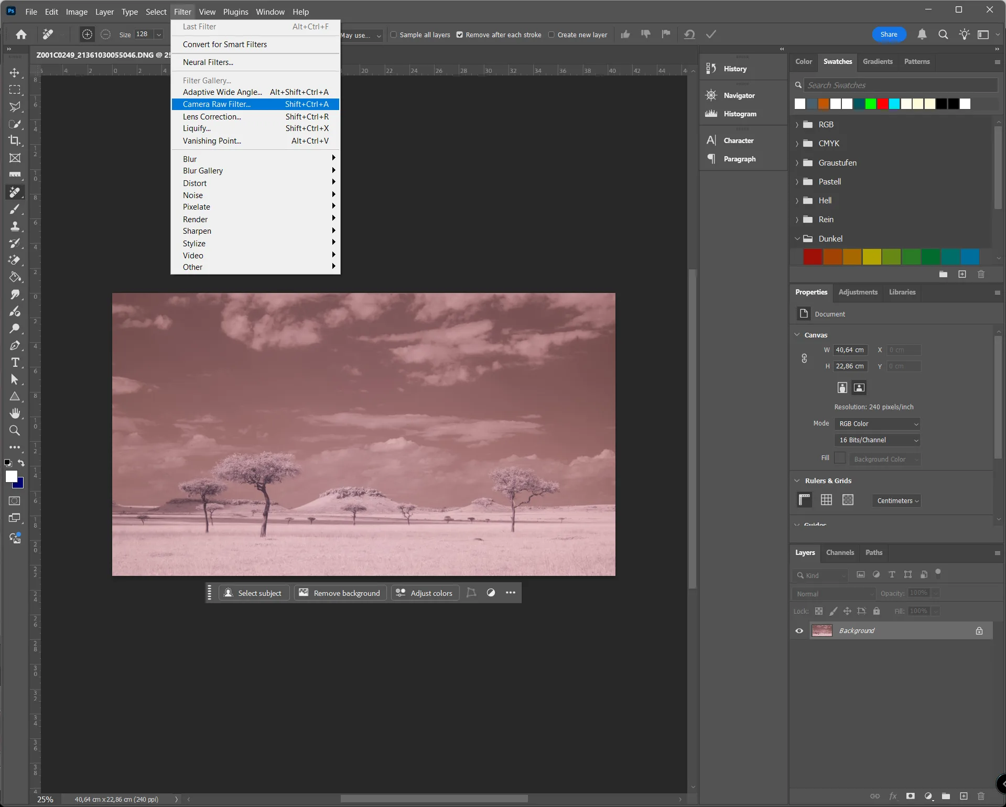Click the notifications bell icon
This screenshot has width=1006, height=807.
(922, 35)
